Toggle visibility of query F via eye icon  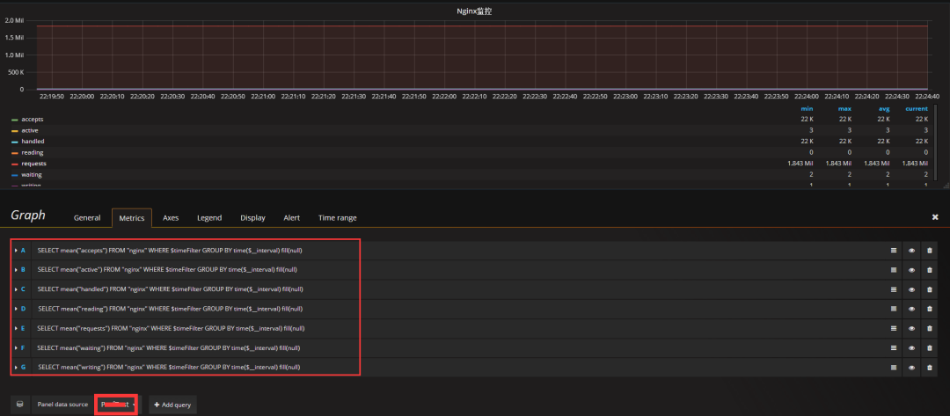(911, 347)
